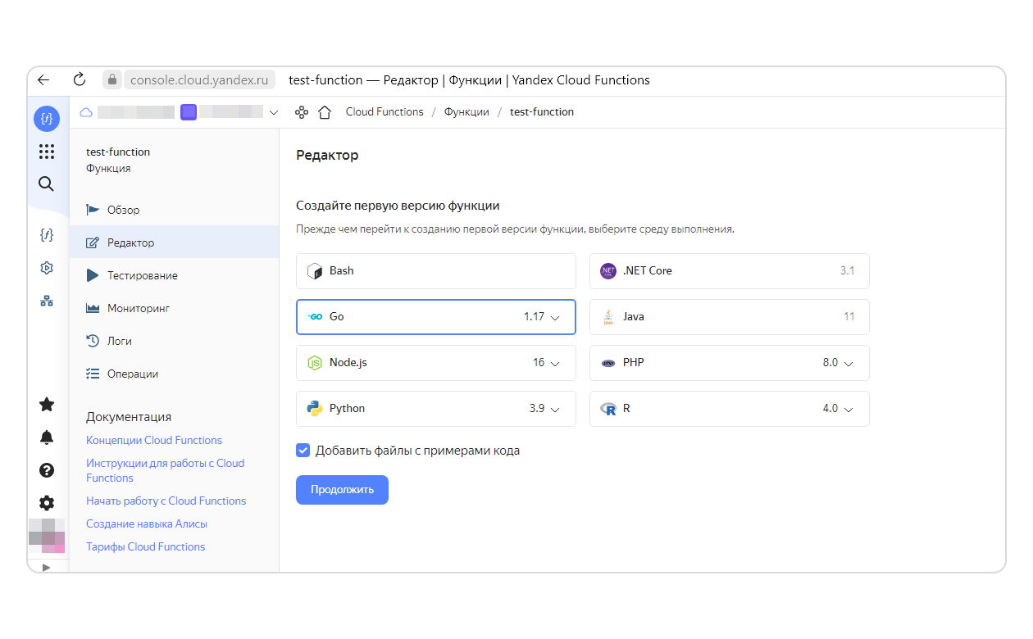Open Создание навыка Алисы link
This screenshot has height=639, width=1033.
point(147,524)
